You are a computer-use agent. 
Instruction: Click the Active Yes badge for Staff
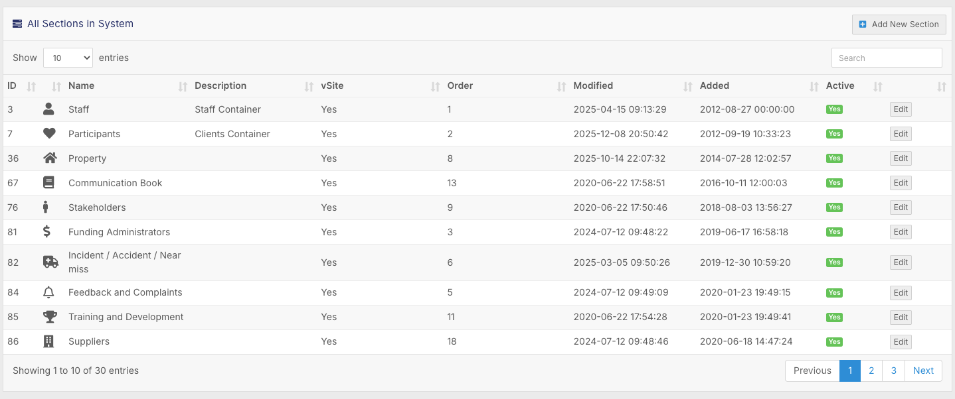pyautogui.click(x=834, y=109)
